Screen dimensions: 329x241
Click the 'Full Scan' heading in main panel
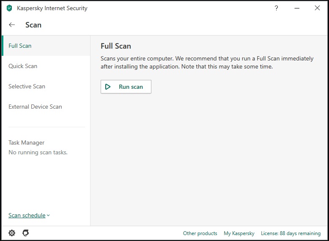116,46
